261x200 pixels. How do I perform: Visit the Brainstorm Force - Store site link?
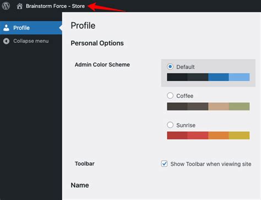point(55,6)
